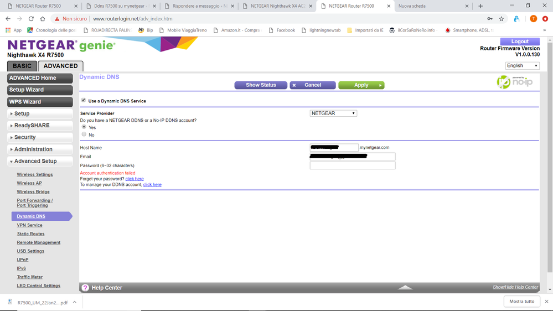
Task: Switch to the Nuova scheda tab
Action: tap(433, 6)
